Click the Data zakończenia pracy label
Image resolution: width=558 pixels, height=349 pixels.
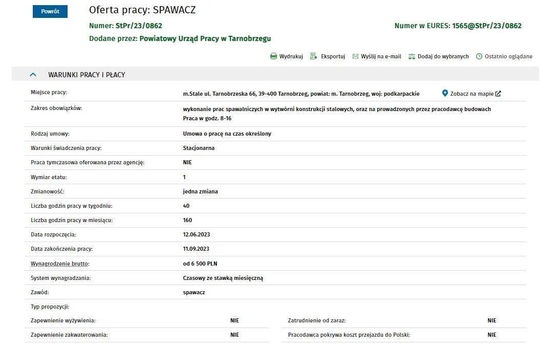pyautogui.click(x=61, y=249)
